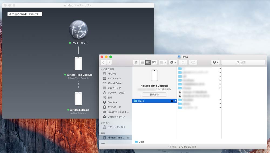Click the Finder search field
This screenshot has height=153, width=270.
pyautogui.click(x=243, y=62)
